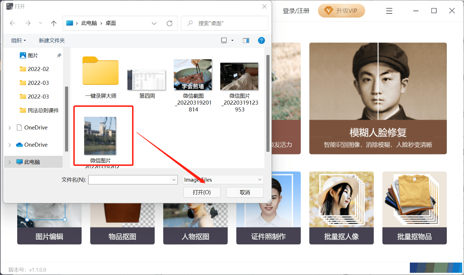Open the view options dropdown arrow
The width and height of the screenshot is (464, 275).
(232, 41)
